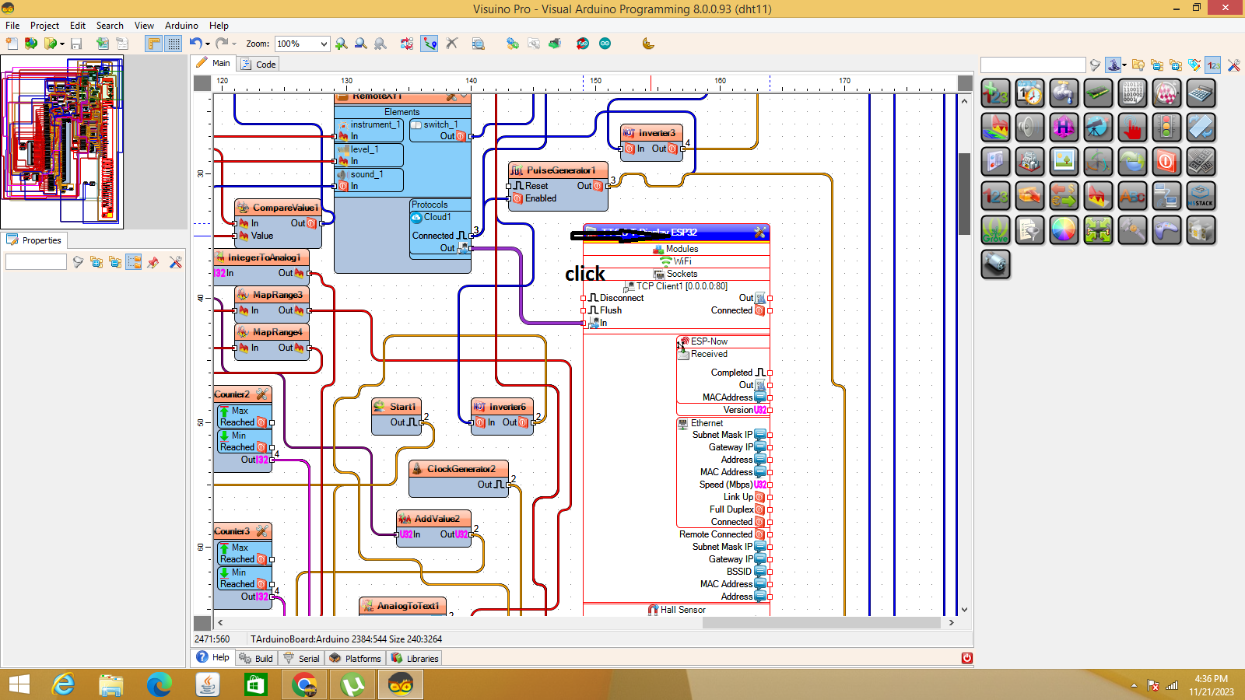Click the calculator components icon
1245x700 pixels.
coord(1201,93)
